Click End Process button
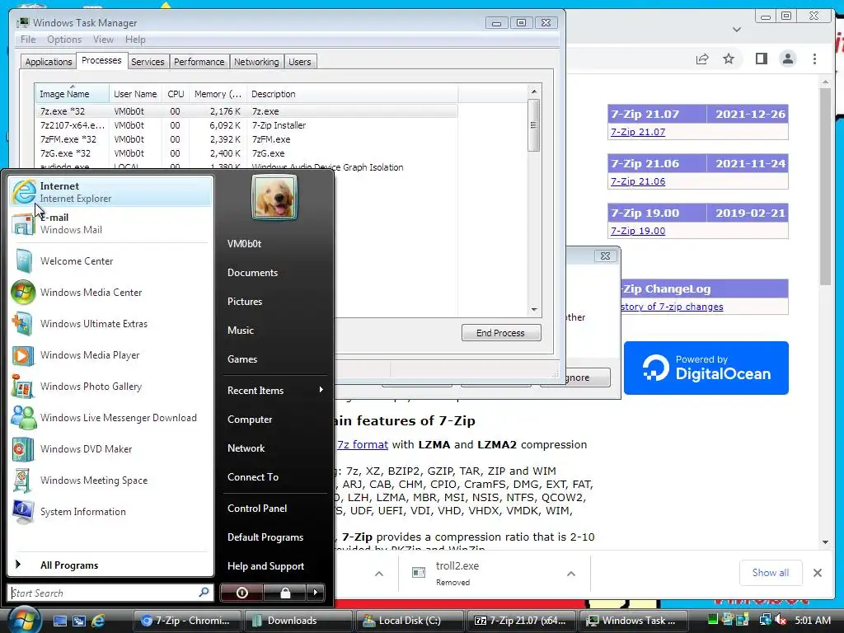 500,333
